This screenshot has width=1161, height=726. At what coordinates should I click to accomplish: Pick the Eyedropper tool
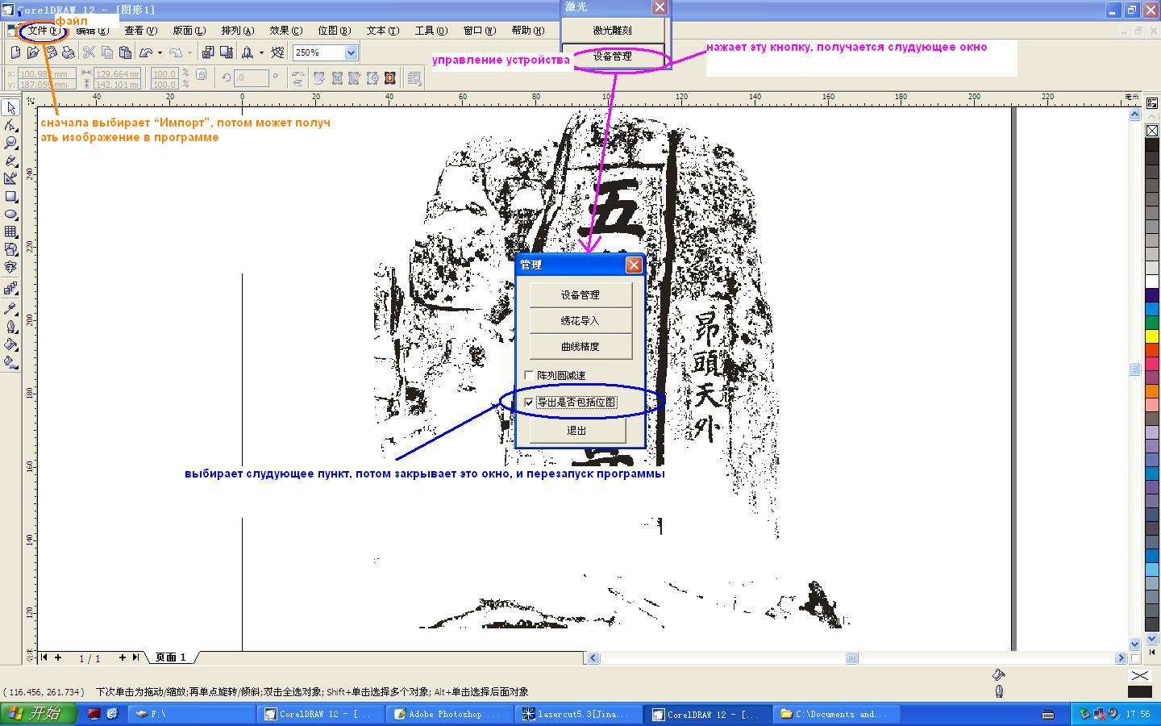(x=11, y=309)
